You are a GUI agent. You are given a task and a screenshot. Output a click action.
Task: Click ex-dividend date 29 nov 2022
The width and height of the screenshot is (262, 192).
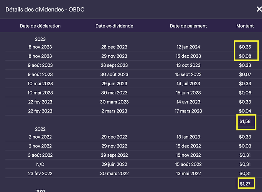click(x=114, y=146)
